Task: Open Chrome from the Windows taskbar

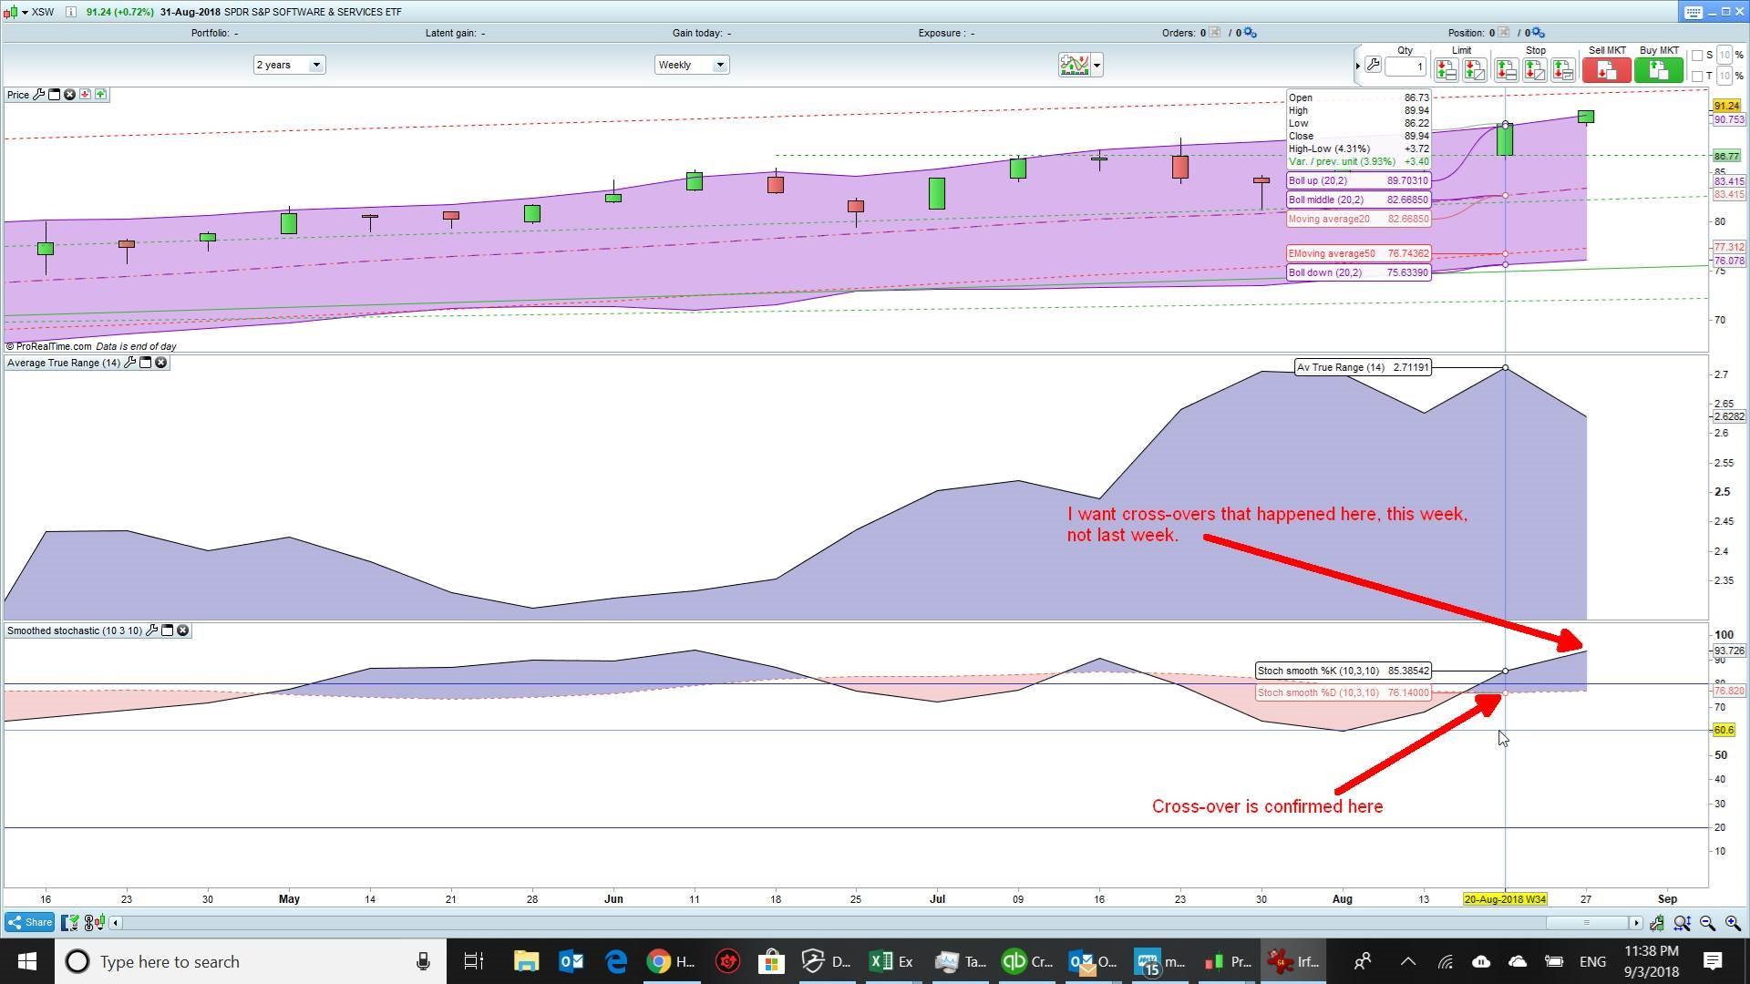Action: pos(658,961)
